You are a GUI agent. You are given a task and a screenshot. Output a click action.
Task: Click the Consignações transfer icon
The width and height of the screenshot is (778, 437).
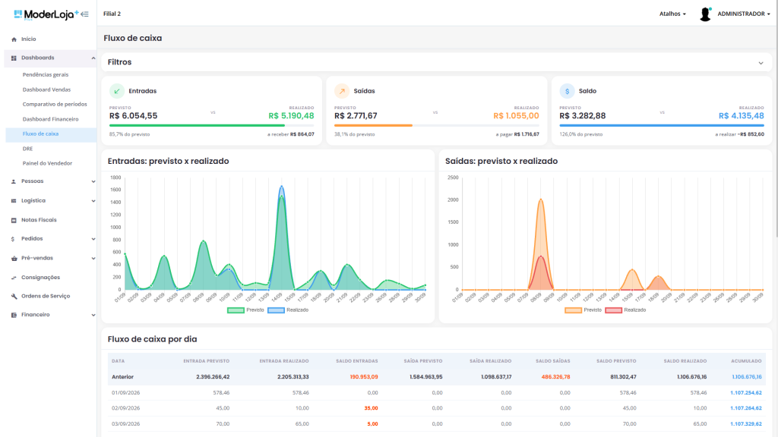pos(14,278)
